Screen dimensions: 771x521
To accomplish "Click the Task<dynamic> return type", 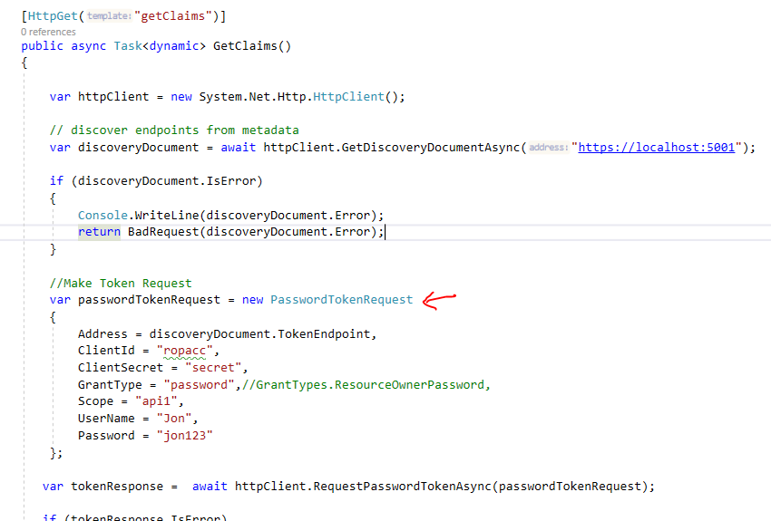I will pos(160,46).
